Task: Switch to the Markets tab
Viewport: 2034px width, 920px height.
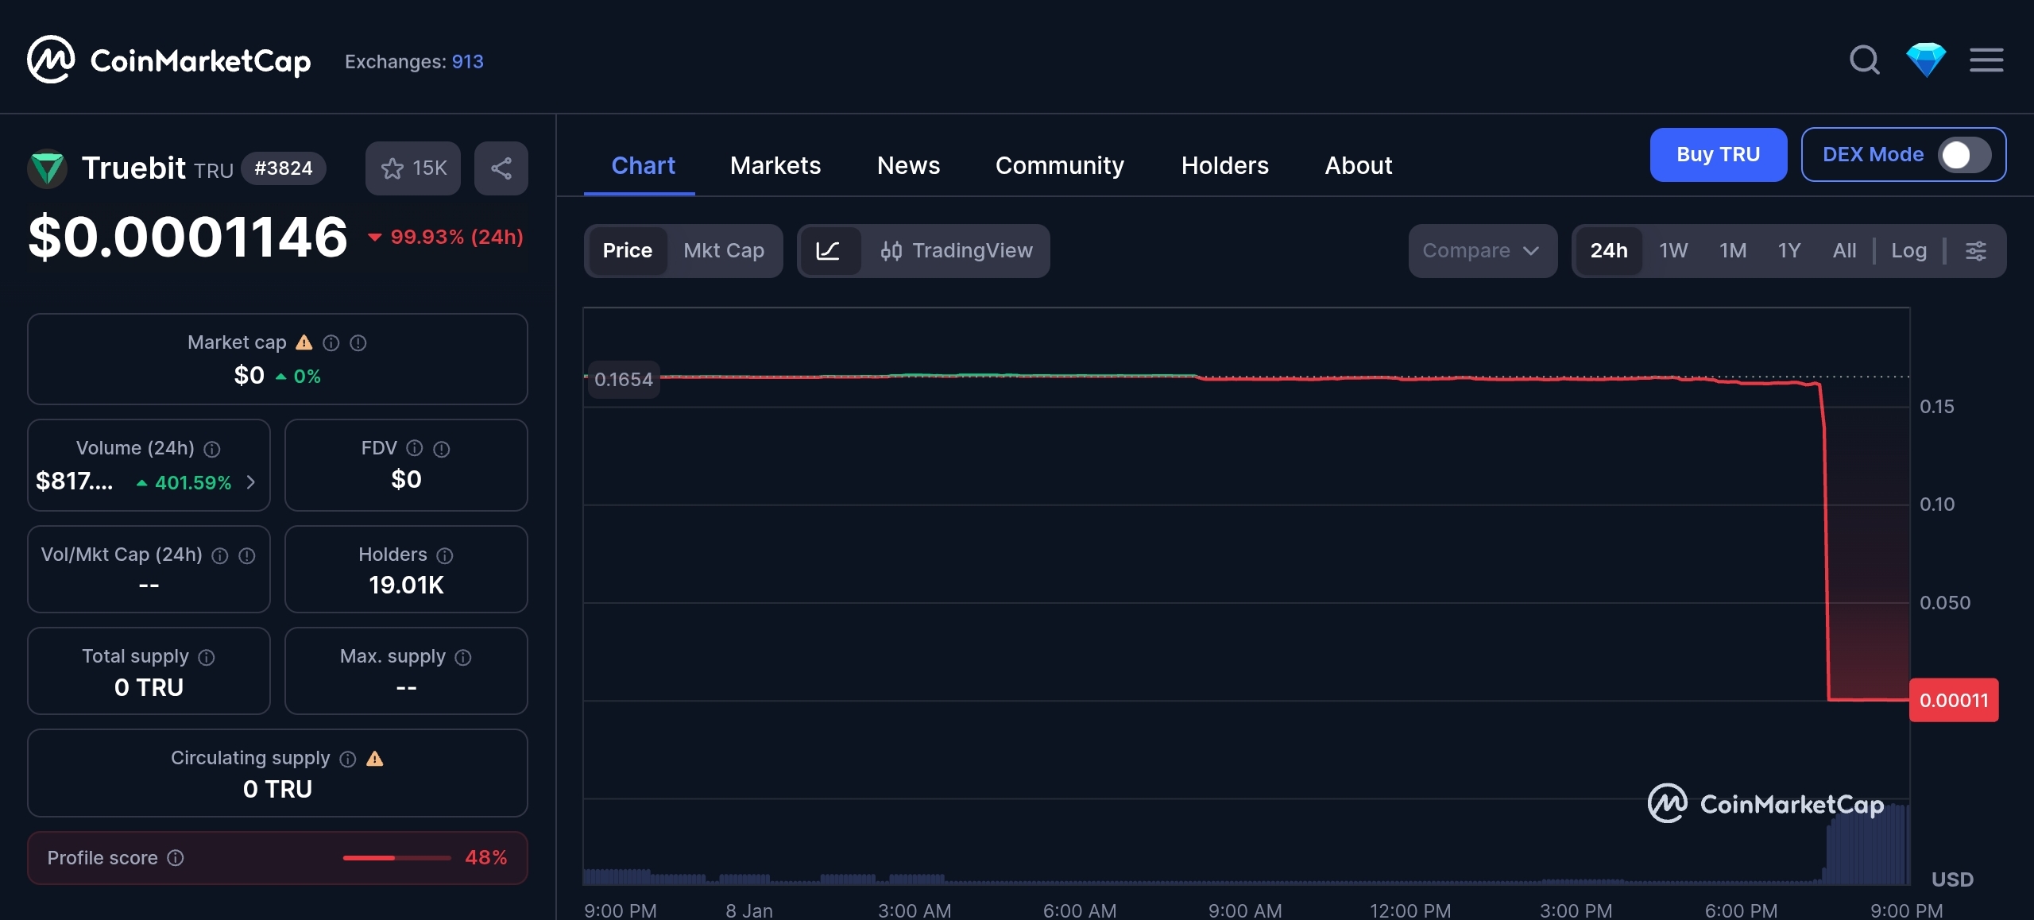Action: click(775, 166)
